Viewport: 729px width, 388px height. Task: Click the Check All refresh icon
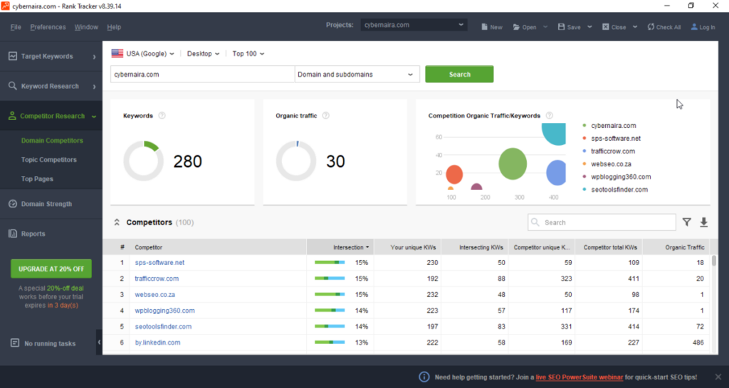(651, 27)
